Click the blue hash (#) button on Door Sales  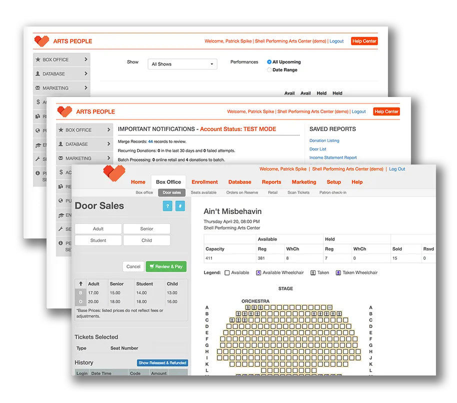coord(180,206)
